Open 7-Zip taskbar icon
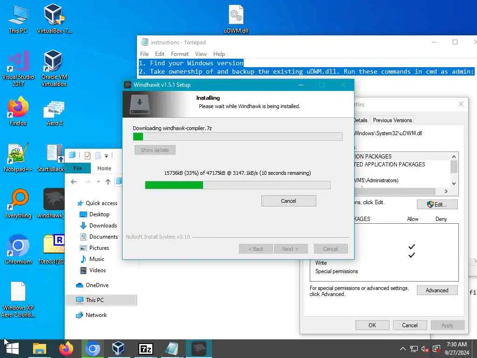Screen dimensions: 477x358 pyautogui.click(x=145, y=349)
